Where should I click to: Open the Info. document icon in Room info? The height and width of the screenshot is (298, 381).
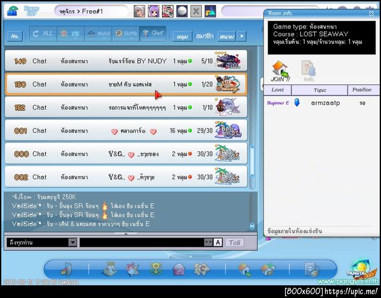309,71
